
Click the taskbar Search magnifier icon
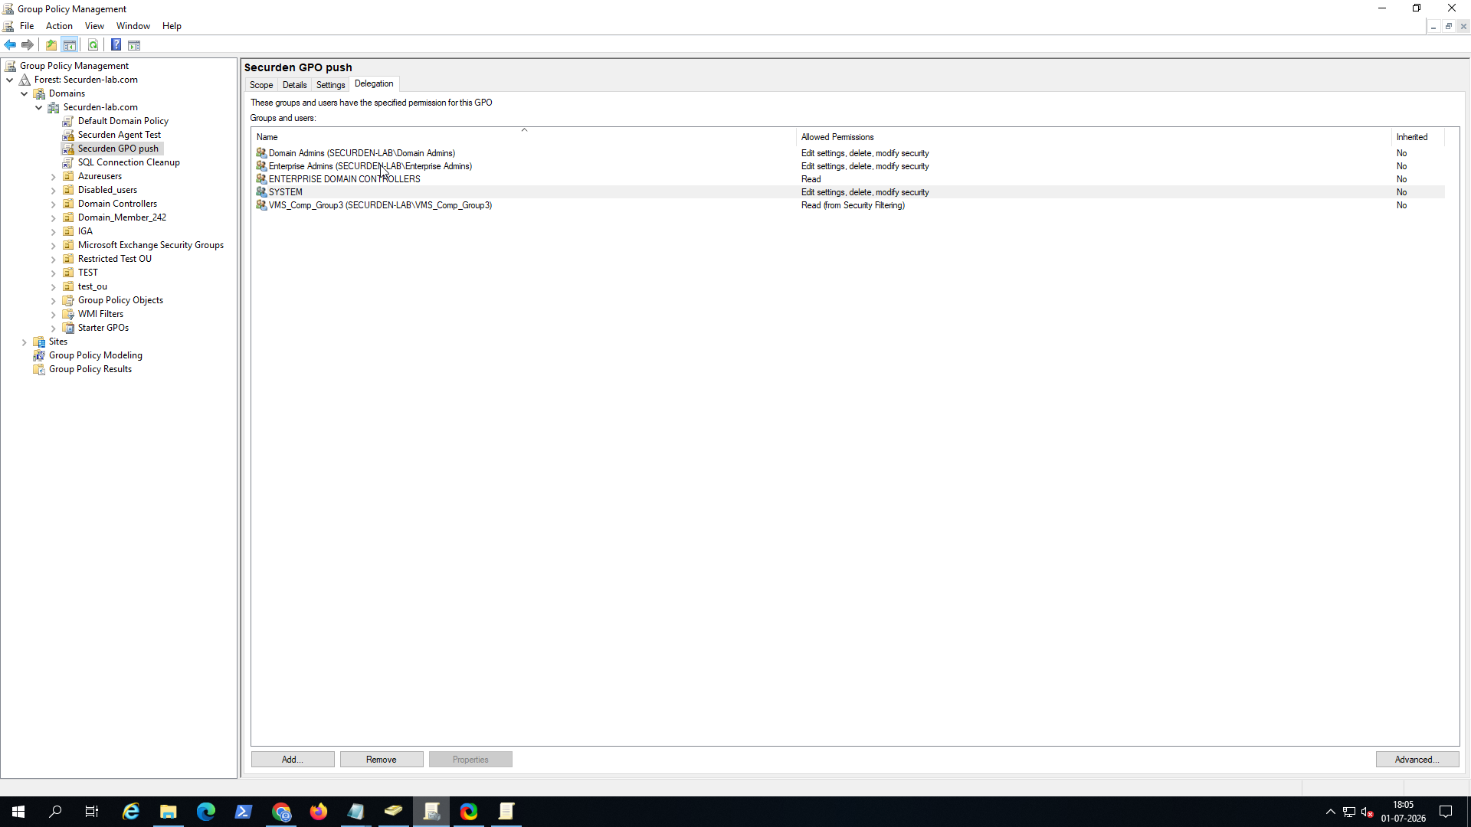[x=55, y=812]
